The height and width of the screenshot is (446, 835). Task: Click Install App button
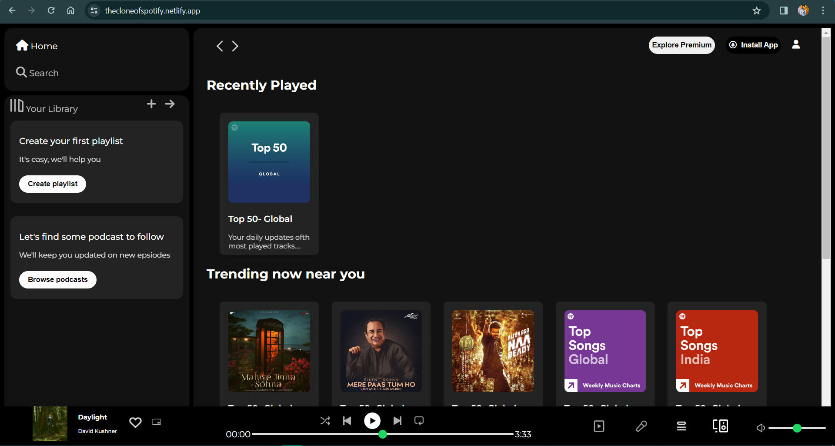point(753,45)
